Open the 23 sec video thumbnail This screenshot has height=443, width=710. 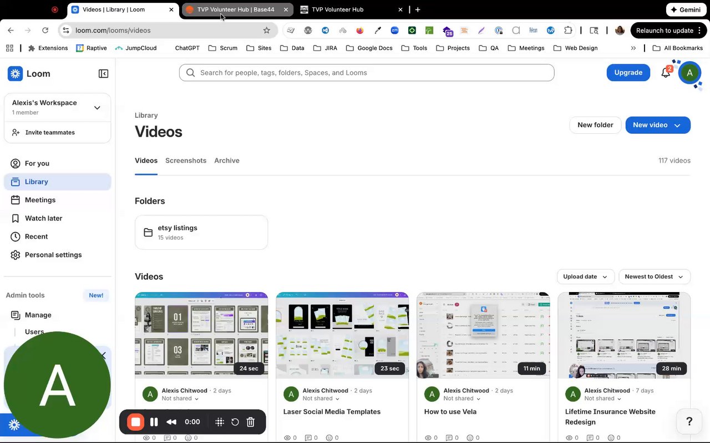click(x=342, y=335)
